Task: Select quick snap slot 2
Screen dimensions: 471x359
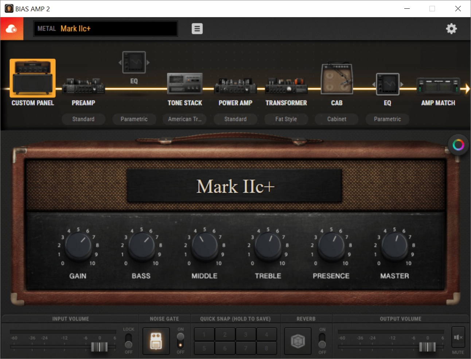Action: (x=225, y=334)
